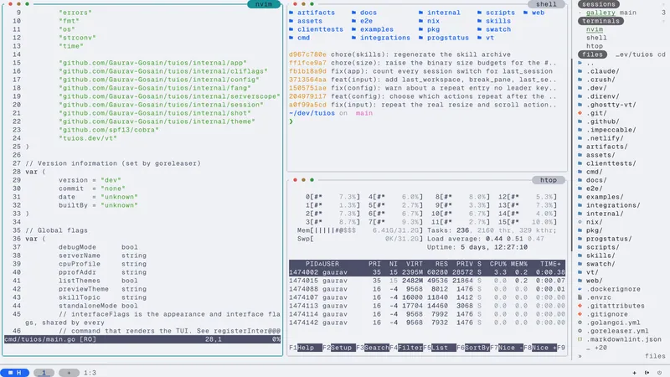The height and width of the screenshot is (377, 670).
Task: Click file icon beside .envrc
Action: coord(580,297)
